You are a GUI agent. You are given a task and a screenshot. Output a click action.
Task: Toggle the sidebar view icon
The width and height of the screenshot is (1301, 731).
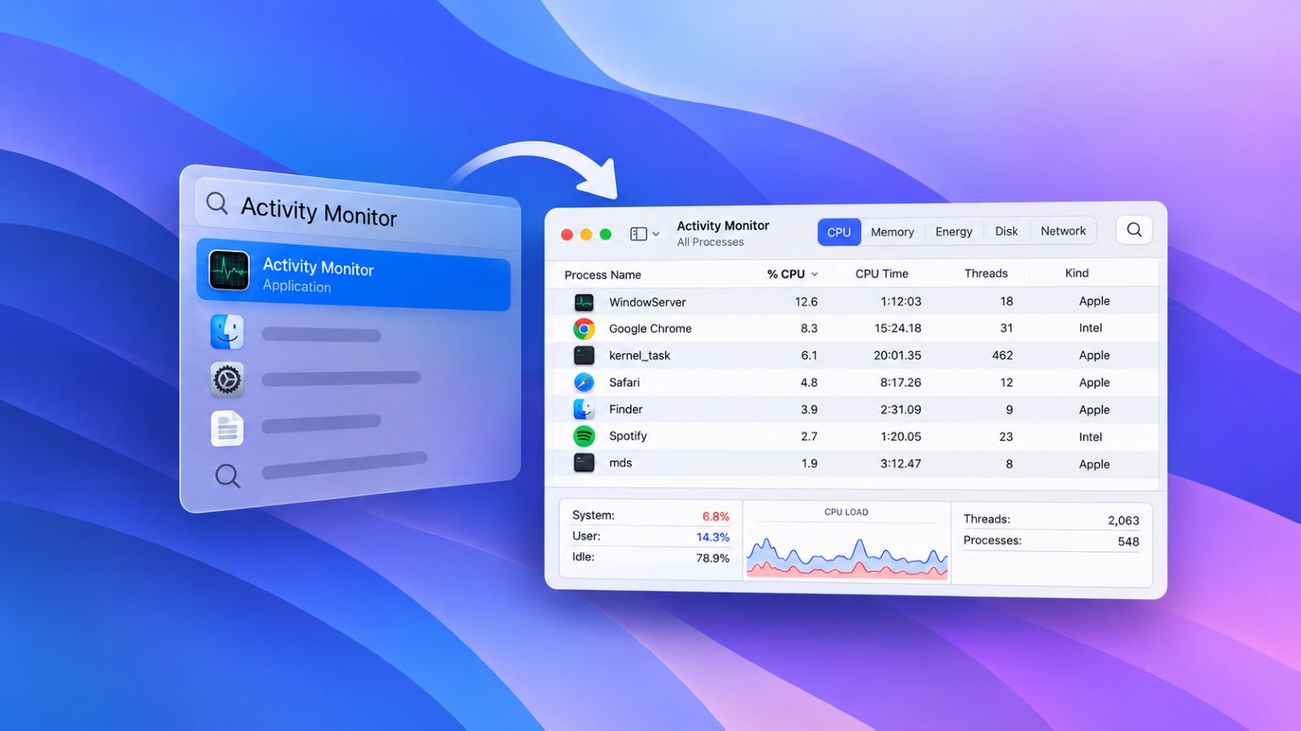coord(639,234)
